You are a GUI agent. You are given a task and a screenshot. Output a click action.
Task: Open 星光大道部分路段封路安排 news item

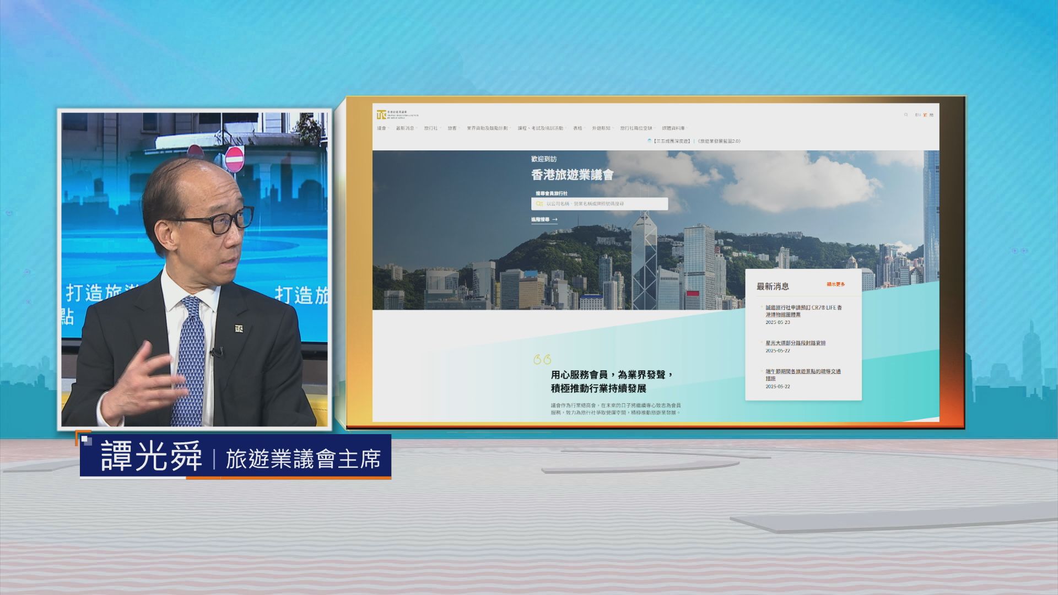pos(795,343)
